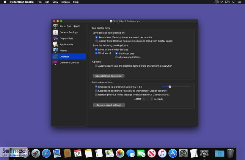The image size is (245, 160).
Task: Open the Mail stamp icon in the Dock
Action: [57, 153]
